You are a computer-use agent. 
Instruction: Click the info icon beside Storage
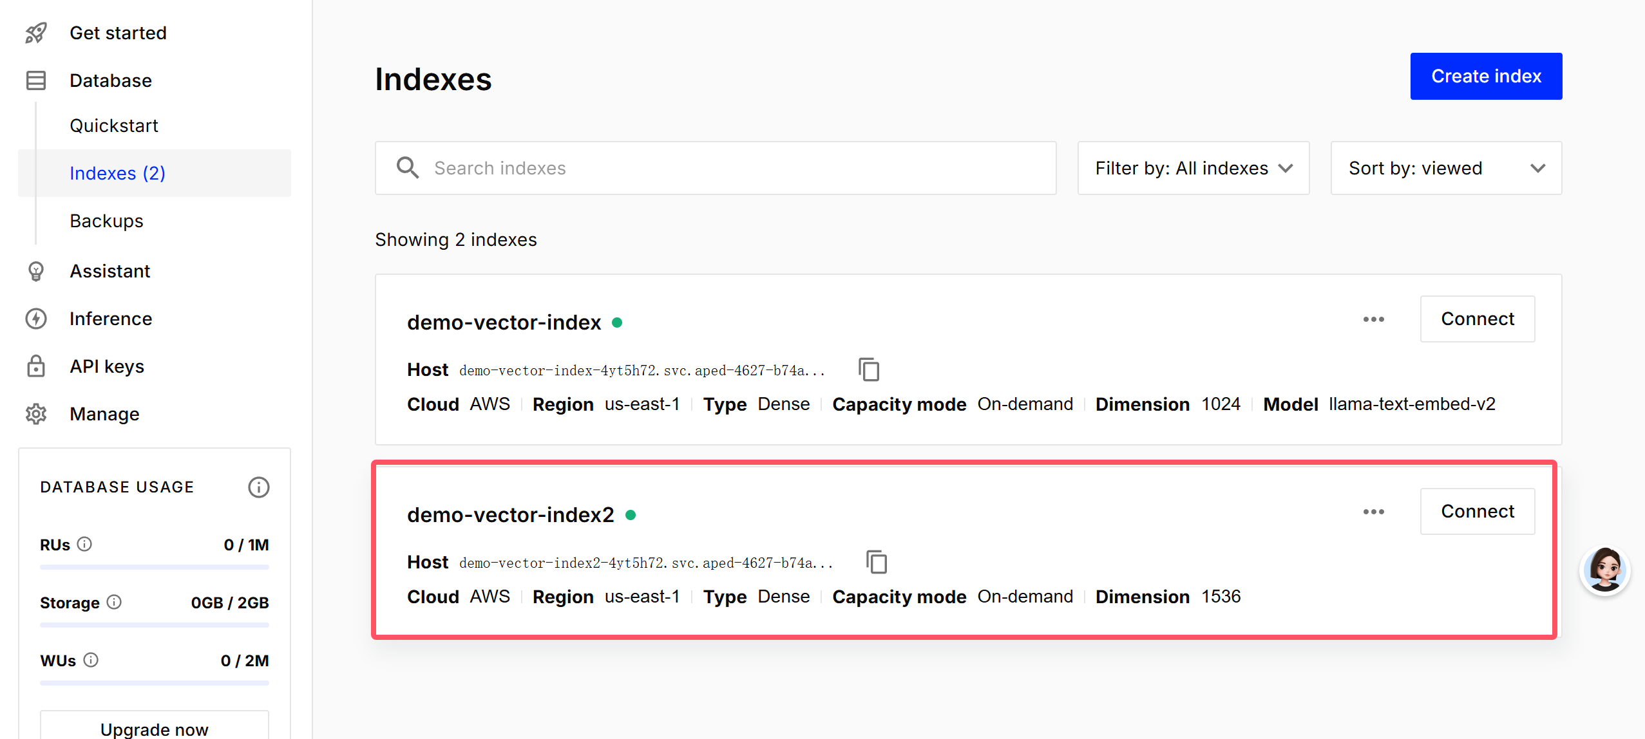(x=114, y=602)
